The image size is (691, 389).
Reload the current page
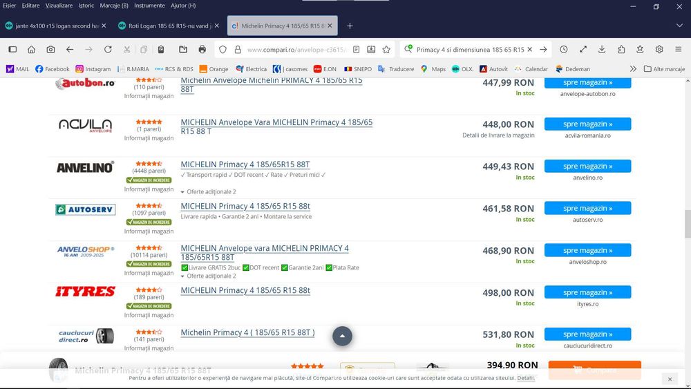pos(108,49)
